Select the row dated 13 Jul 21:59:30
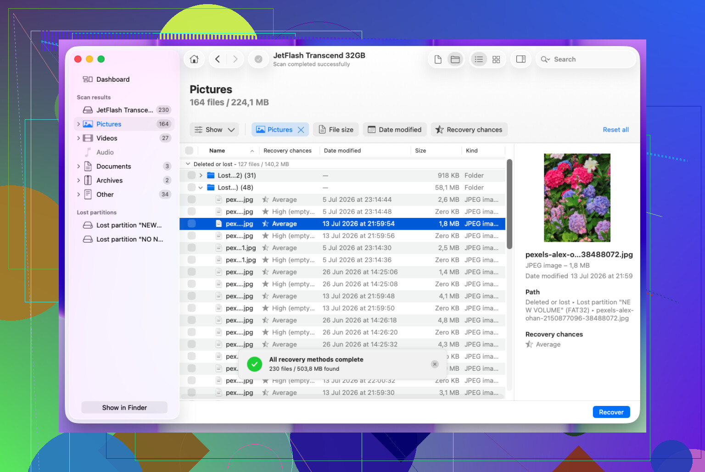Screen dimensions: 705x472 pos(342,393)
